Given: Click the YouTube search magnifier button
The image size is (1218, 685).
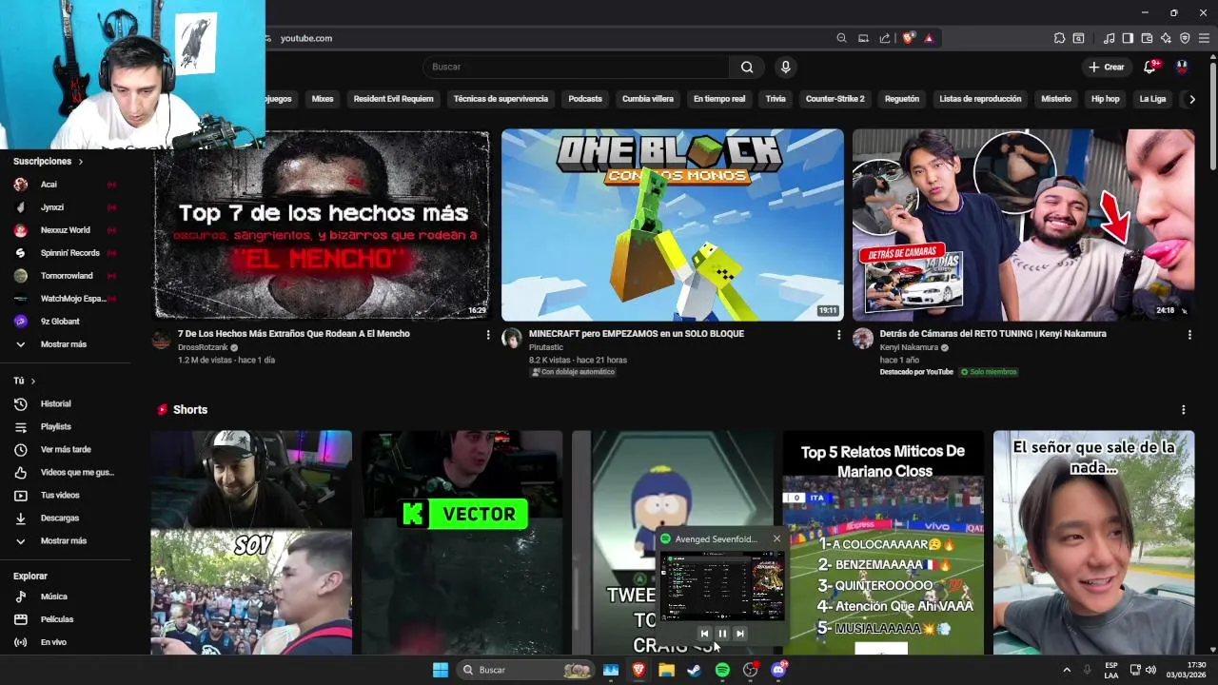Looking at the screenshot, I should coord(747,67).
